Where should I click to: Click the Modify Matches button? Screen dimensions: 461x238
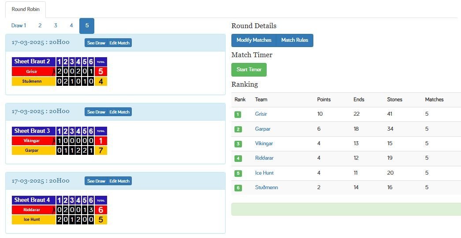tap(254, 40)
